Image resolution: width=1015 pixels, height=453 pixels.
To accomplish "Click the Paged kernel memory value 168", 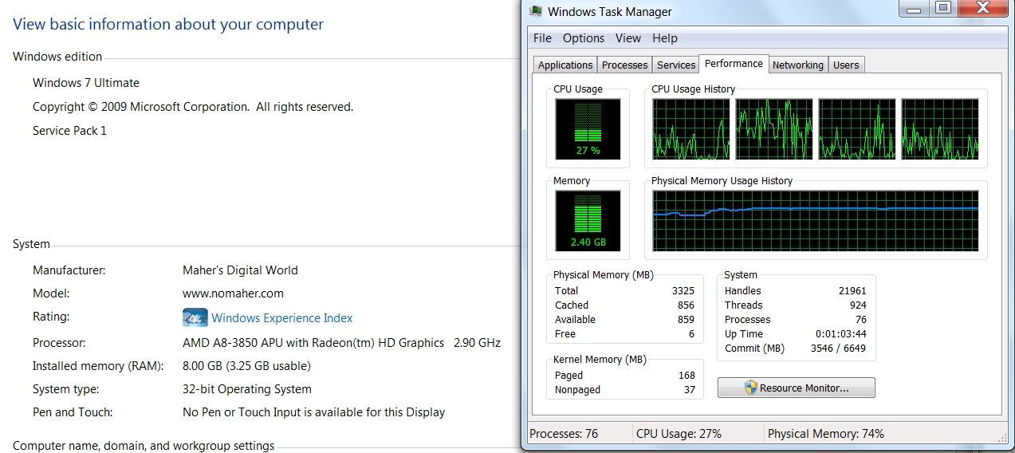I will point(687,376).
